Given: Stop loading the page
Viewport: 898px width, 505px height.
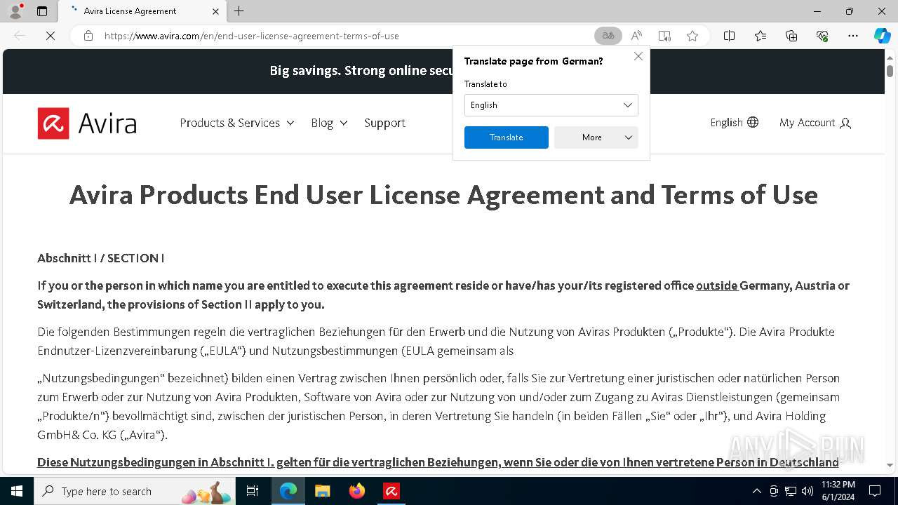Looking at the screenshot, I should [x=51, y=36].
